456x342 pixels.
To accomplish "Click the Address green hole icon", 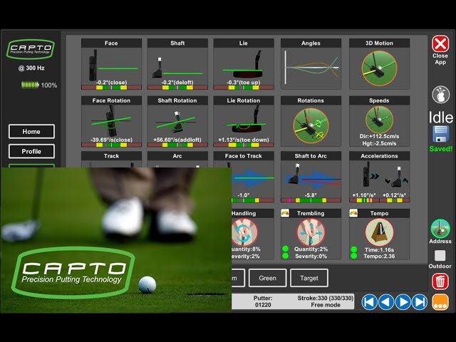I will pyautogui.click(x=440, y=229).
